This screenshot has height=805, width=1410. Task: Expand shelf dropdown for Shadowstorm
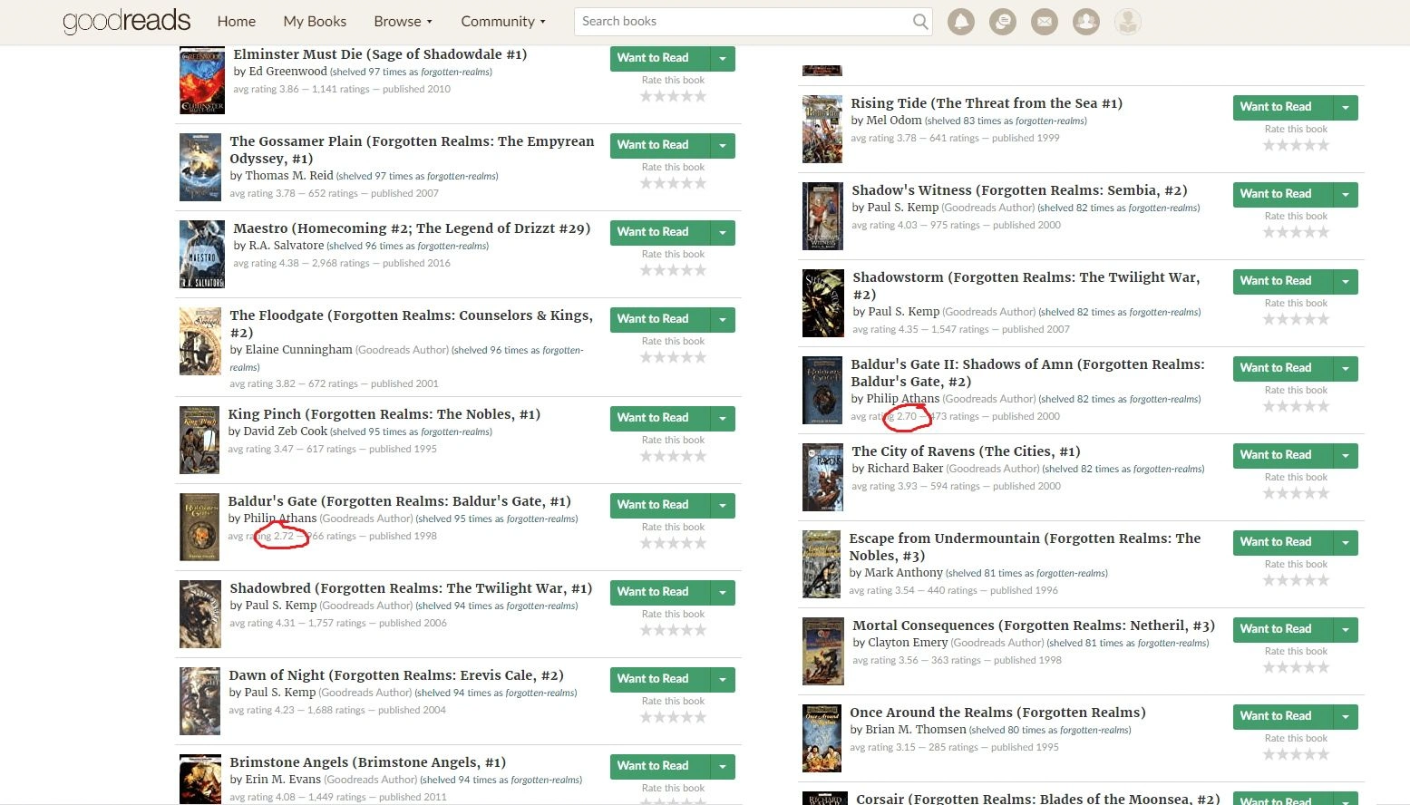[1346, 281]
